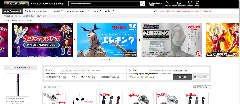240x104 pixels.
Task: Open the sklep dropdown menu
Action: coord(97,11)
